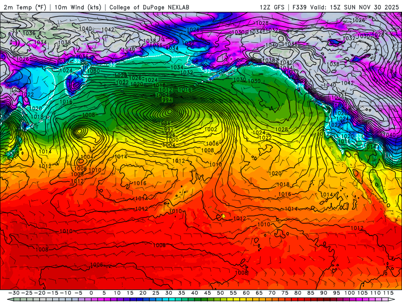
Task: Select -5 on the temperature scale
Action: coord(78,293)
